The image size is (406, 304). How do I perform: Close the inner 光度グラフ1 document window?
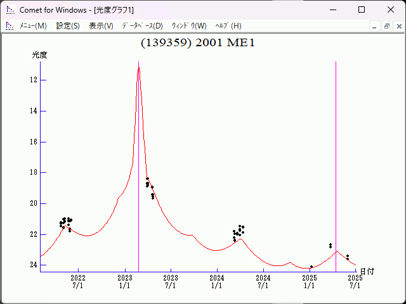pos(398,26)
